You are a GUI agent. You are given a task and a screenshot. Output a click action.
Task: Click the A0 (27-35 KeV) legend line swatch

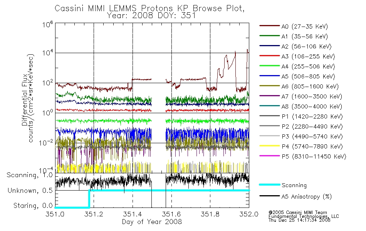tap(270, 26)
